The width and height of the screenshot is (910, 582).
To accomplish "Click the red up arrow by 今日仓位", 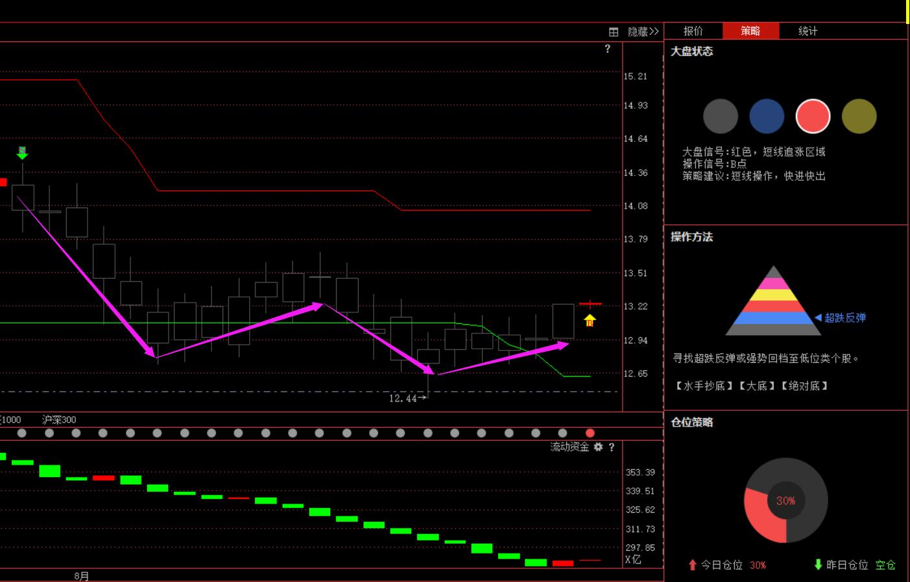I will point(692,565).
